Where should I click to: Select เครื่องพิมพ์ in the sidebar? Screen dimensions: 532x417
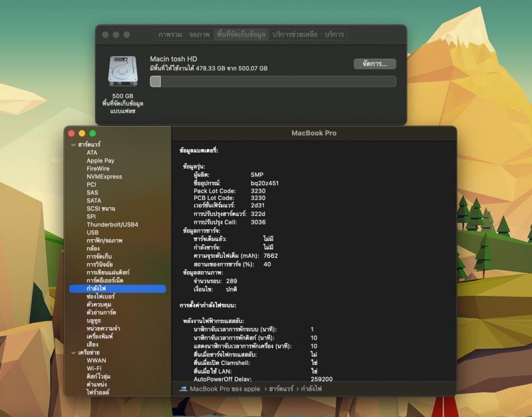[100, 336]
